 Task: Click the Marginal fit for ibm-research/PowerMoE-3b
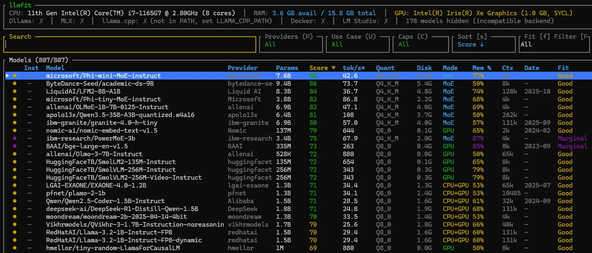pos(573,138)
